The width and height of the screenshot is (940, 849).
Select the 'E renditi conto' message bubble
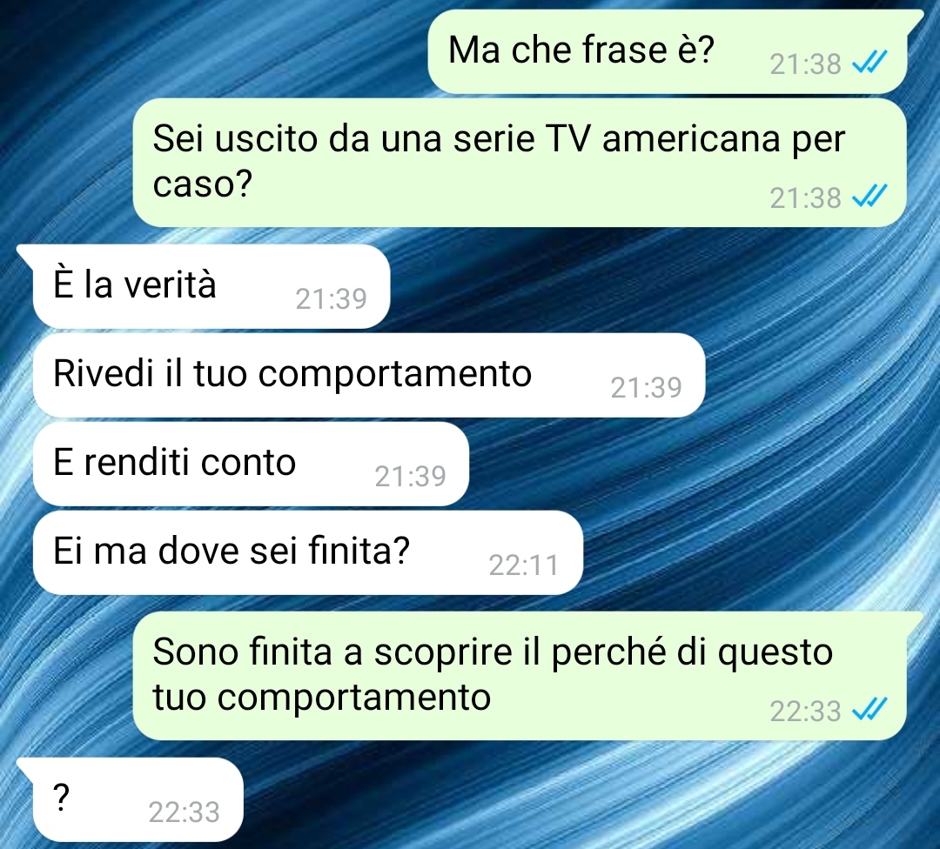[251, 465]
